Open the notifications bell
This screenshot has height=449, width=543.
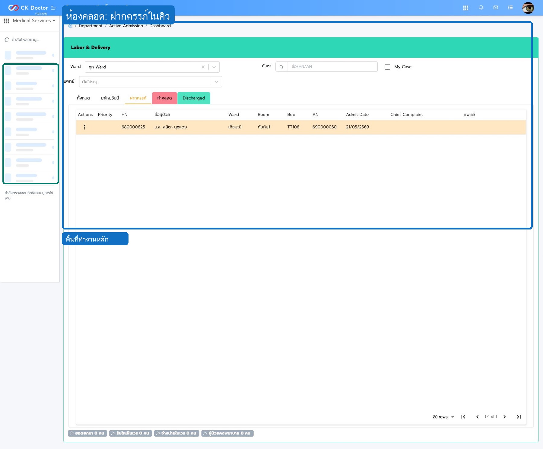481,8
